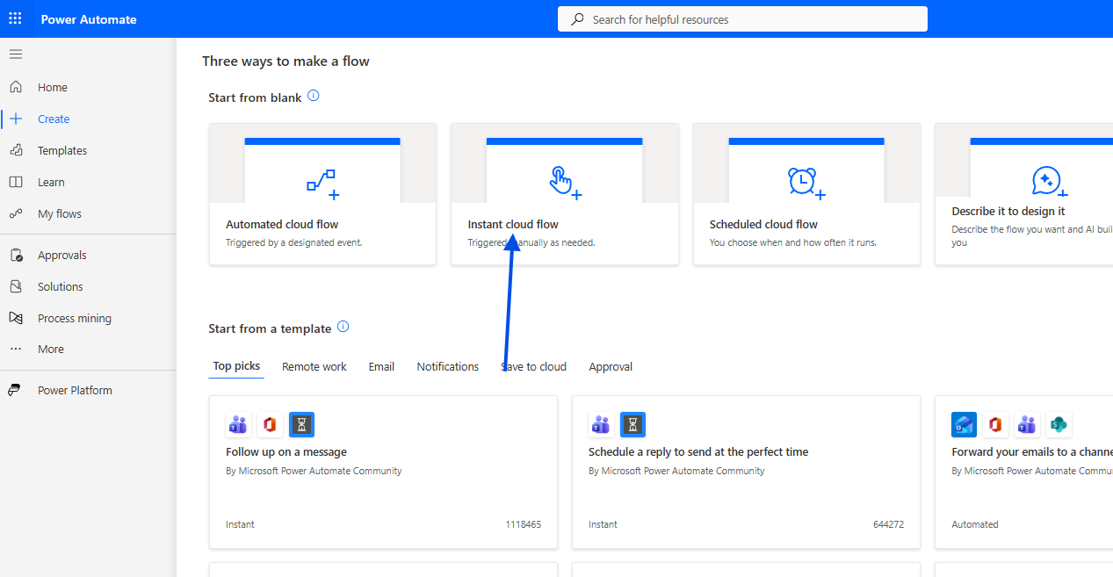Open the Follow up on a message template
Viewport: 1113px width, 577px height.
[383, 472]
